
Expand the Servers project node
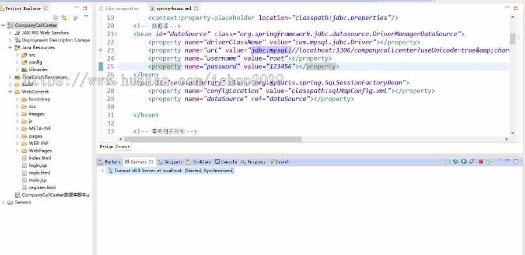tap(3, 202)
